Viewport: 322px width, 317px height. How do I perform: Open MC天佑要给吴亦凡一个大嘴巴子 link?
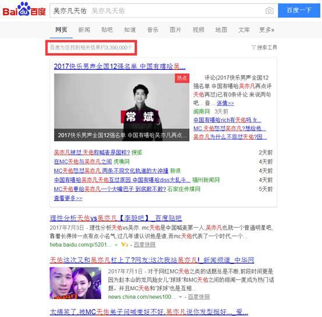[110, 189]
